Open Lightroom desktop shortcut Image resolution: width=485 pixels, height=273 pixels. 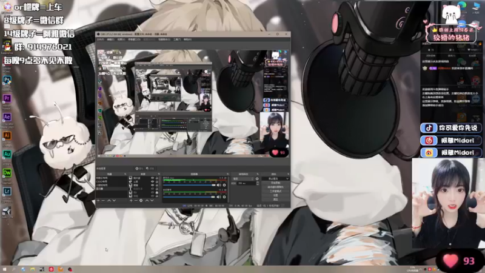[x=7, y=191]
